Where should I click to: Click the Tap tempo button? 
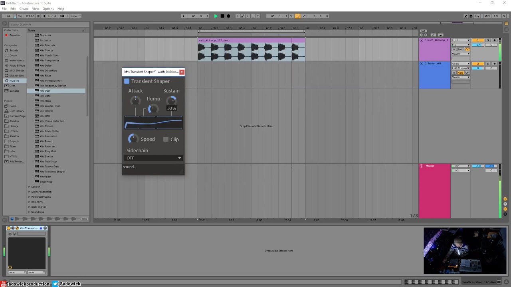(20, 16)
